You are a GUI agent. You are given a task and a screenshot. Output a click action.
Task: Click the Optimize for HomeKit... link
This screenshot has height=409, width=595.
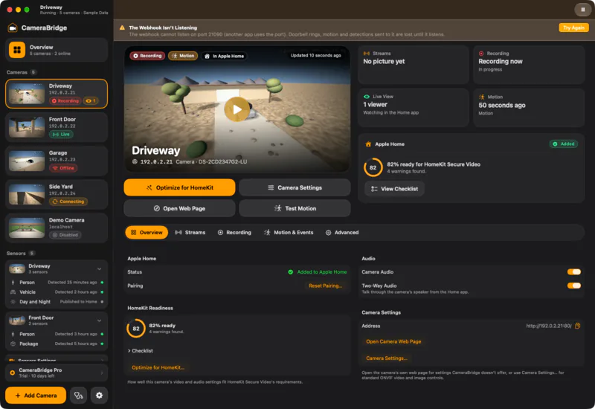point(158,367)
